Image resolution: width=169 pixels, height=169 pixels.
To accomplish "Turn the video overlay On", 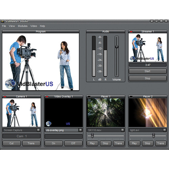I will click(x=54, y=143).
